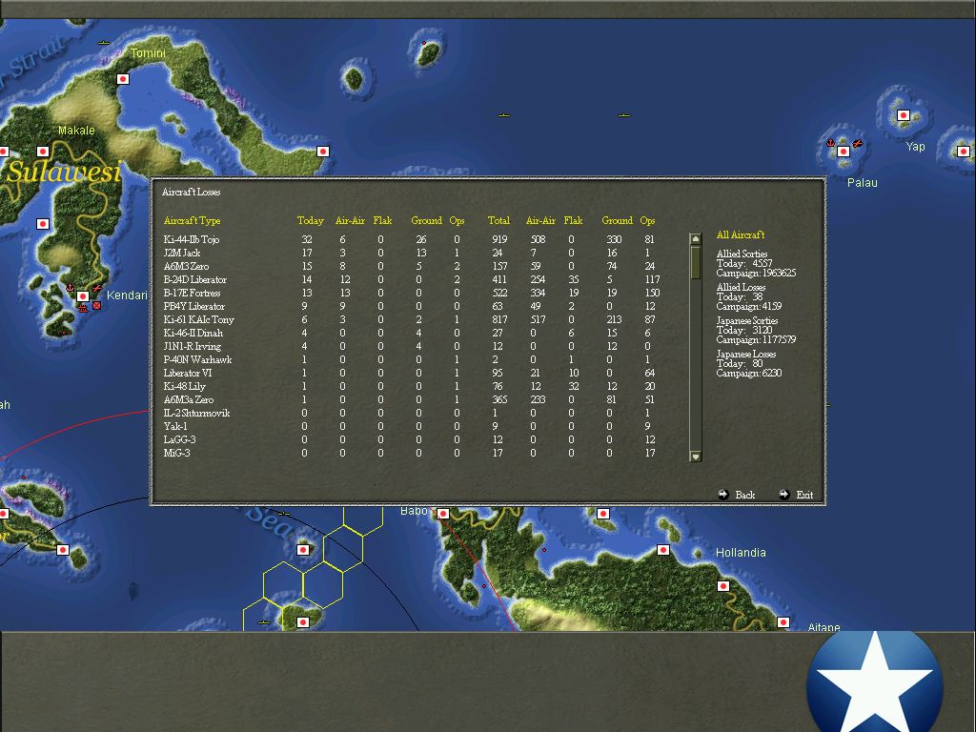Select the Ki-48 Lily row
Screen dimensions: 976x732
(411, 387)
